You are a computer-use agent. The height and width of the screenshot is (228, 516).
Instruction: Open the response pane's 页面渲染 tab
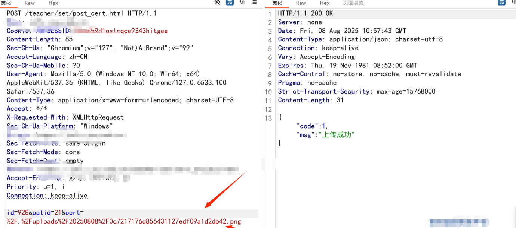point(353,3)
